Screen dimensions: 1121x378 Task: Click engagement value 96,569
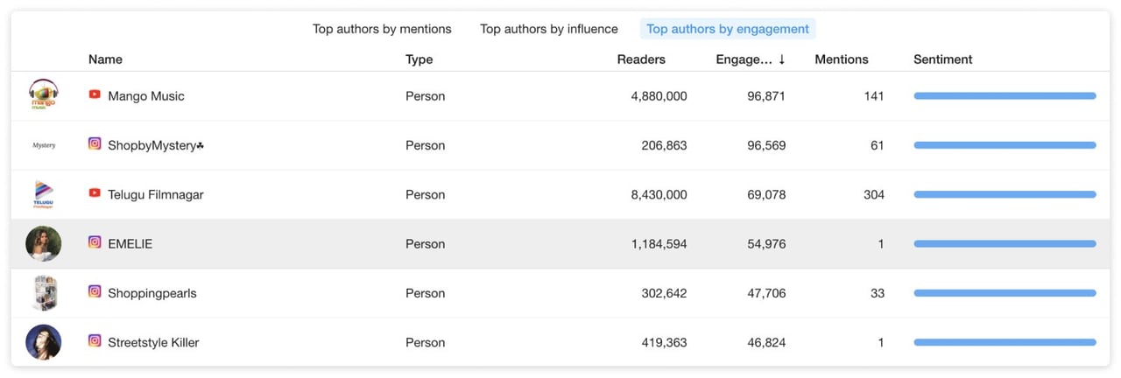point(765,145)
